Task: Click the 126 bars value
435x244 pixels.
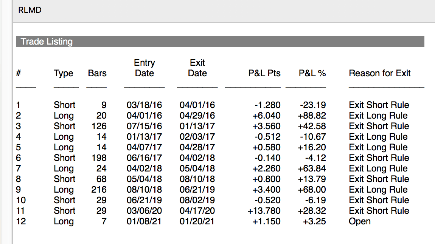Action: click(99, 126)
